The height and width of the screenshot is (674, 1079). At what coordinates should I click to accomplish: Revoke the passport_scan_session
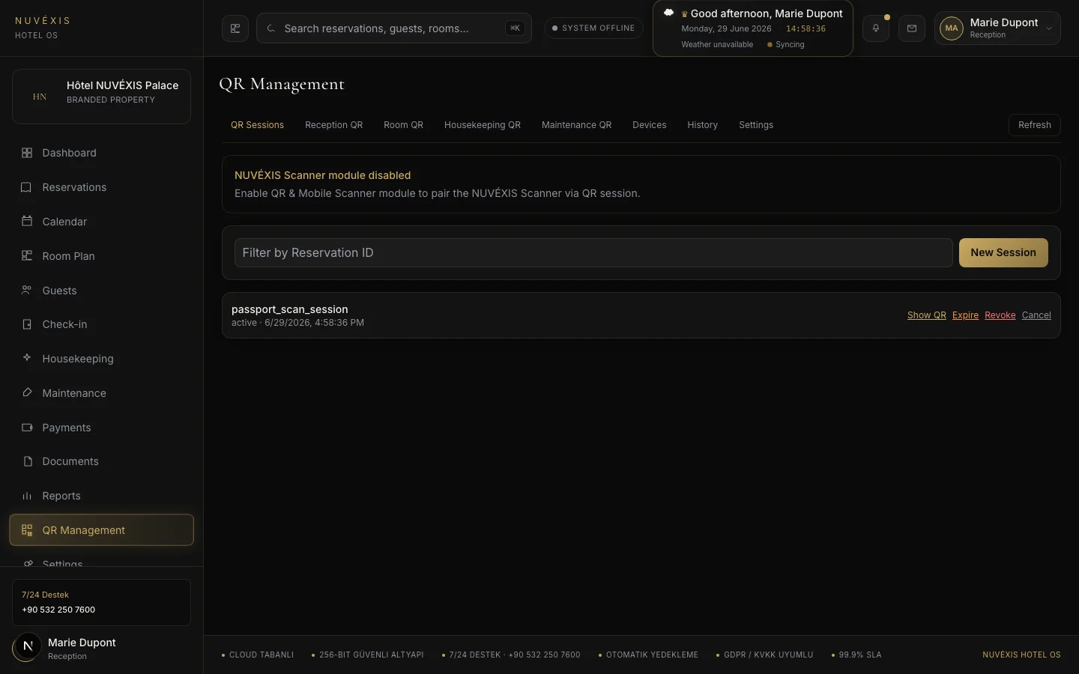pyautogui.click(x=1000, y=315)
